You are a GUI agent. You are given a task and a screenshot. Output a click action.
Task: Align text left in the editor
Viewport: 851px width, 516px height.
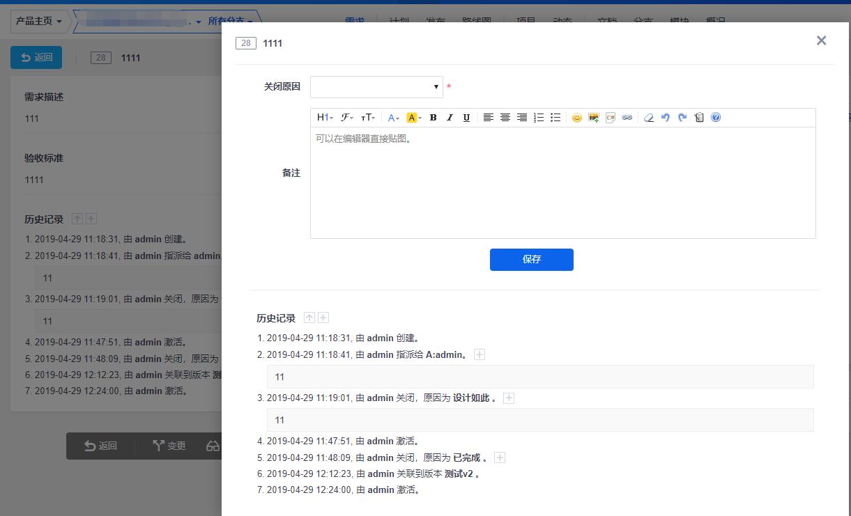[488, 118]
